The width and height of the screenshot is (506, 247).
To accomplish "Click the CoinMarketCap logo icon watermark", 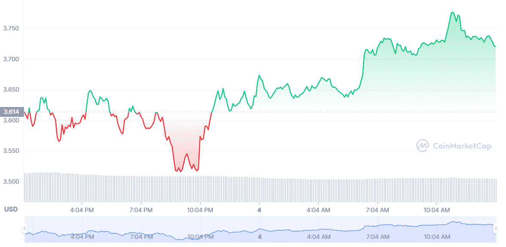I will pos(422,146).
